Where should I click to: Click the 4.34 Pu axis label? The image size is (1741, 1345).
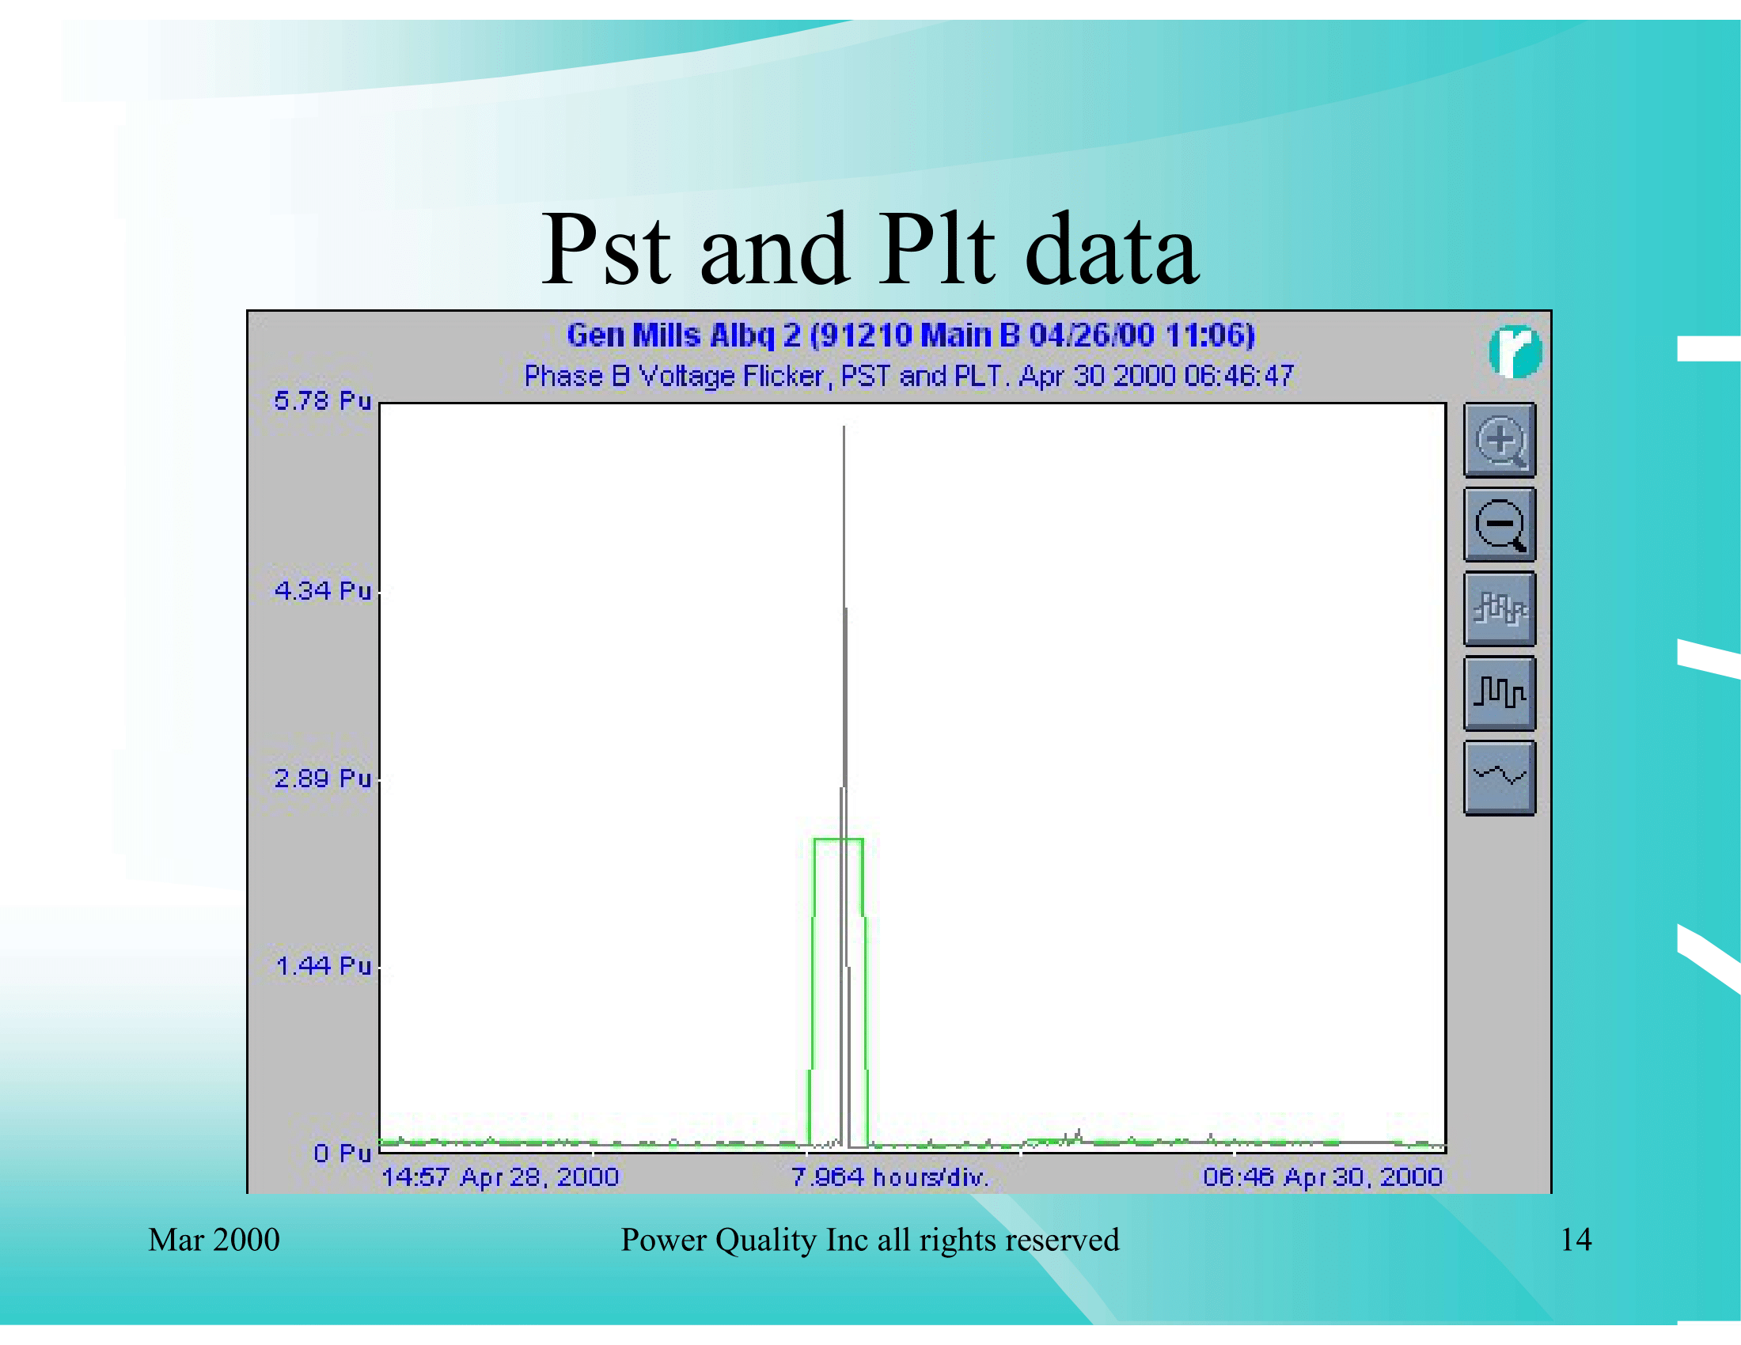point(323,591)
